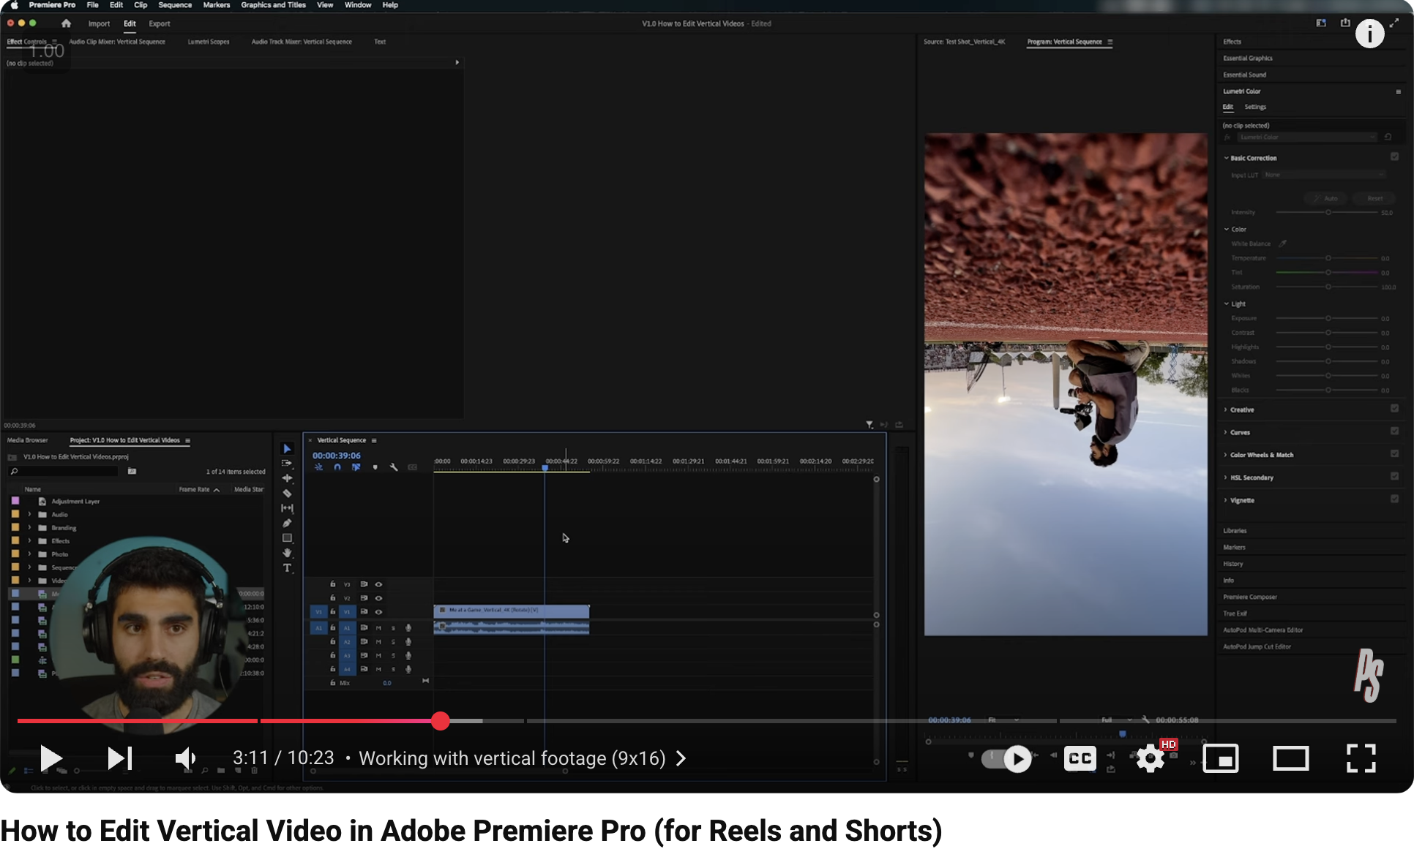
Task: Collapse the Light subsection
Action: (1227, 303)
